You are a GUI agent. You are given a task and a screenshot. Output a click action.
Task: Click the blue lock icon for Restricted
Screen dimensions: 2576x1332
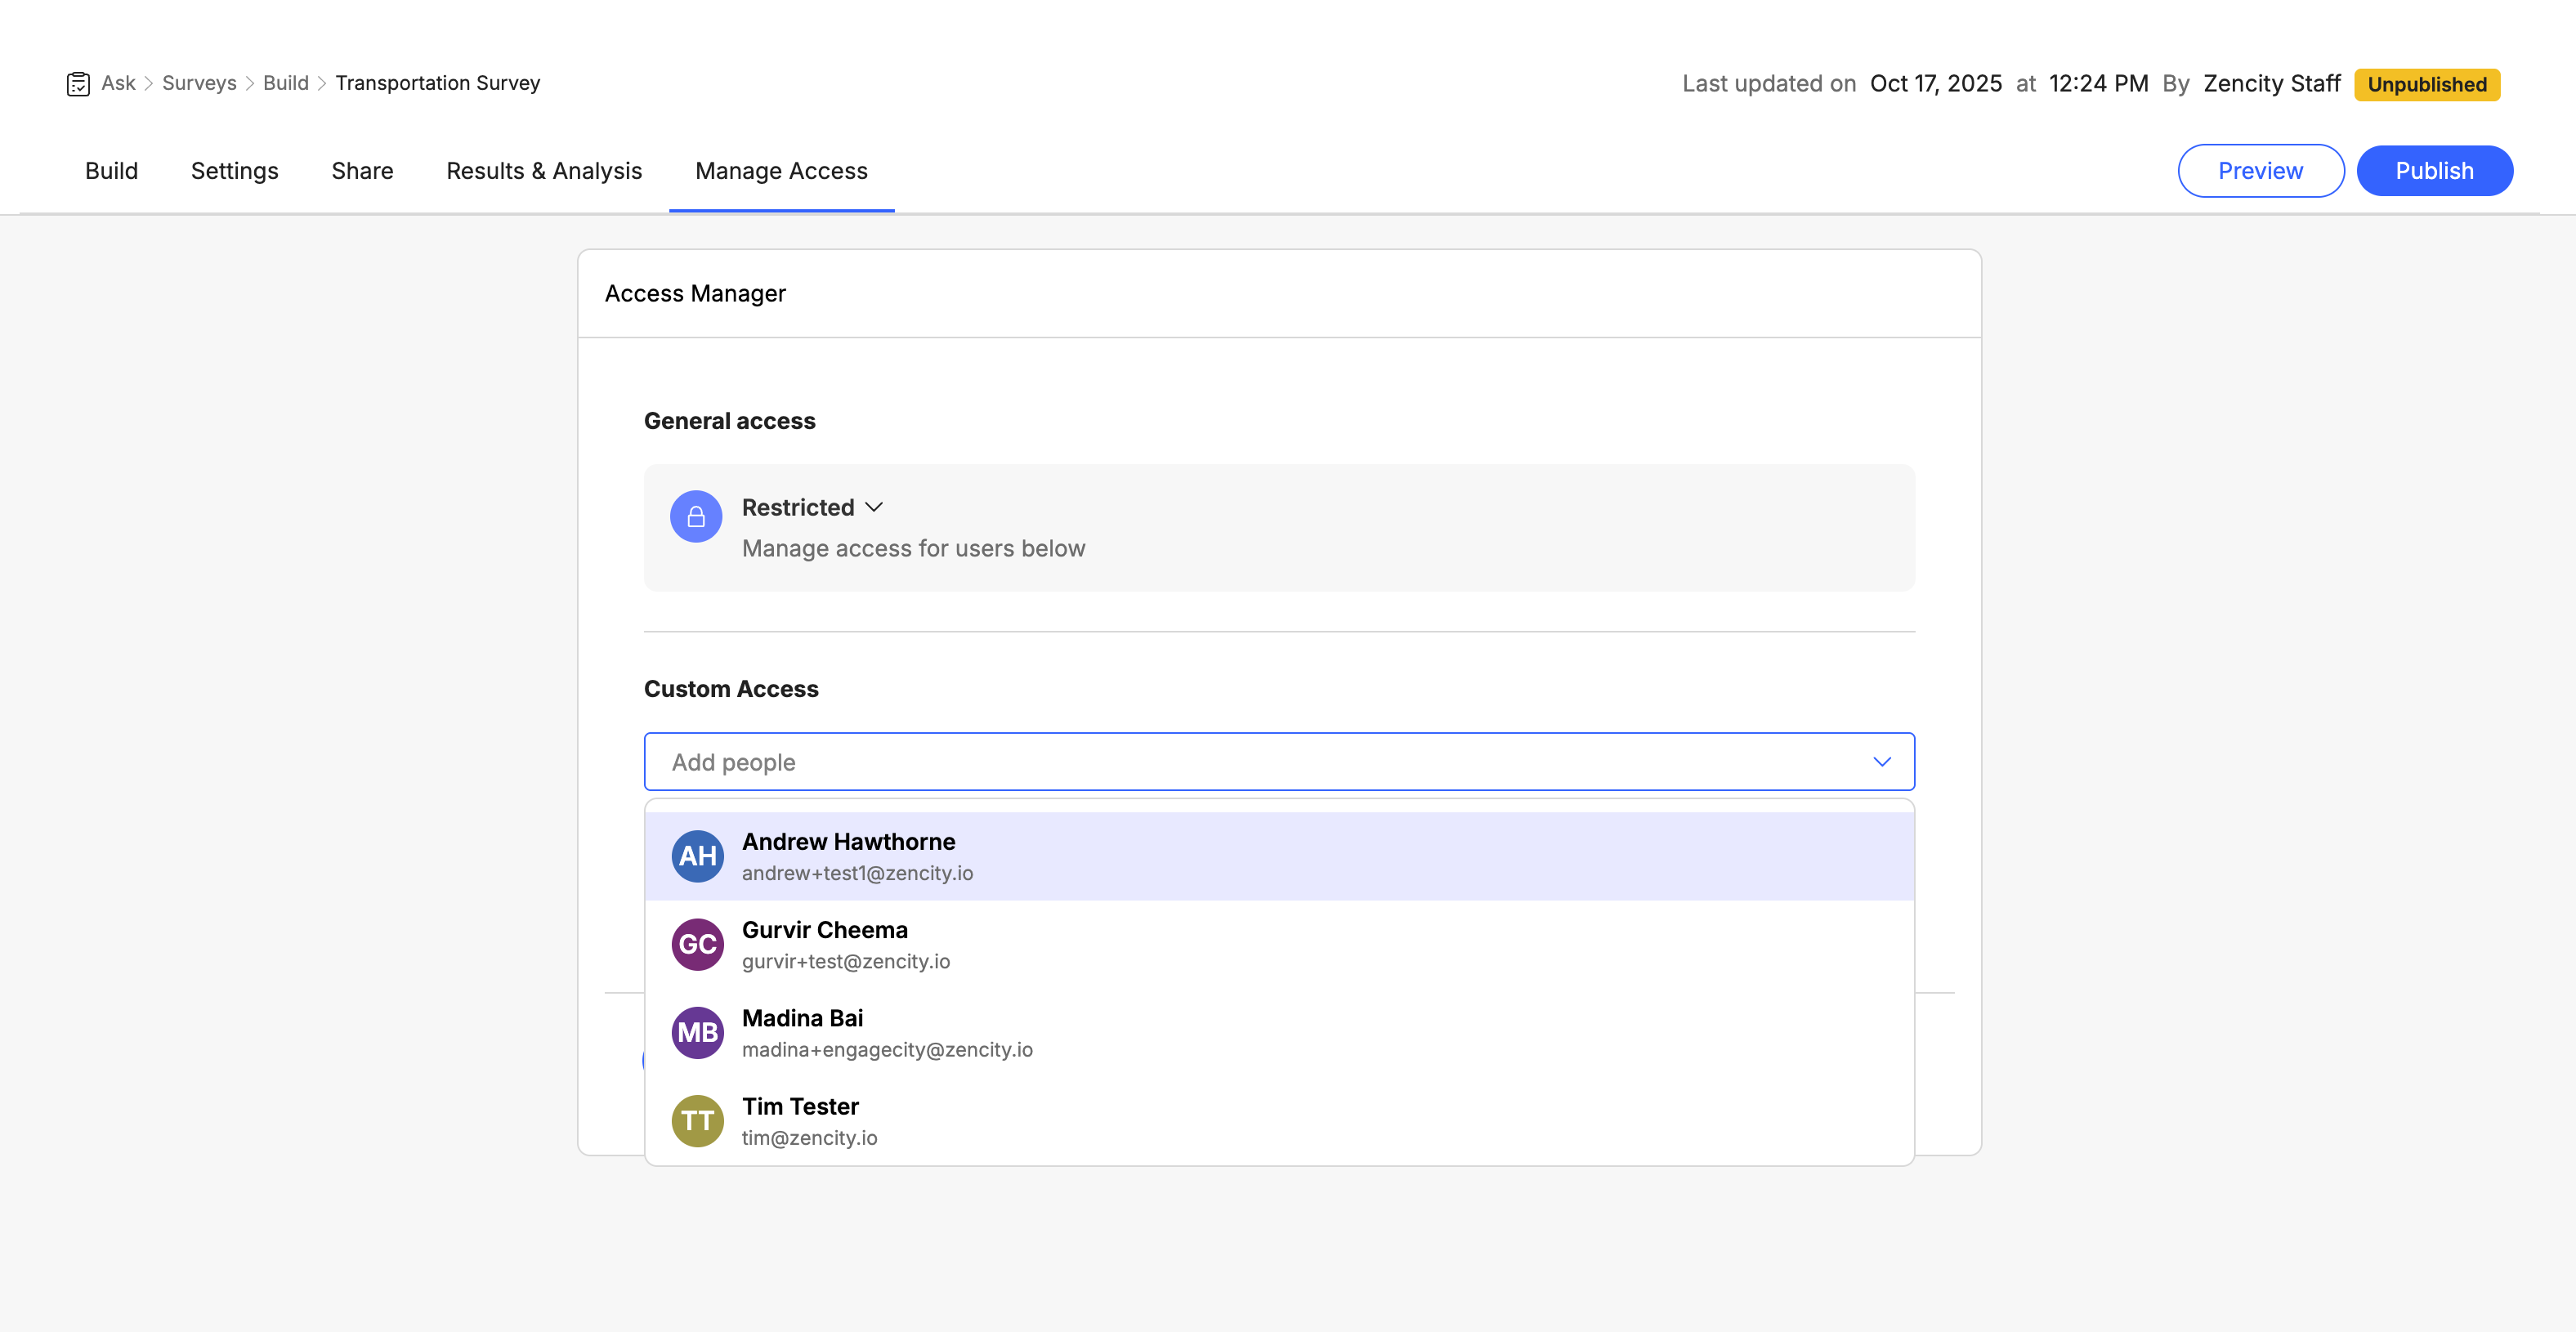pyautogui.click(x=696, y=517)
